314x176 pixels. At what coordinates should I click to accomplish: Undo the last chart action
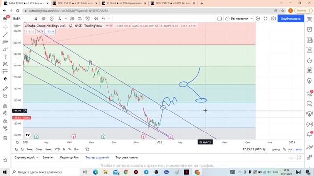point(103,19)
